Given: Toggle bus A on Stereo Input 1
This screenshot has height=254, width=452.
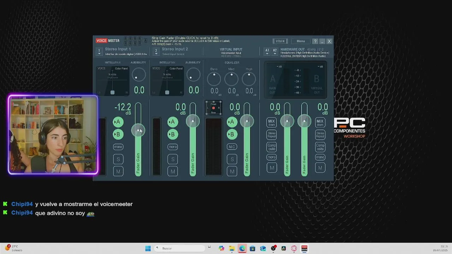Looking at the screenshot, I should tap(118, 122).
